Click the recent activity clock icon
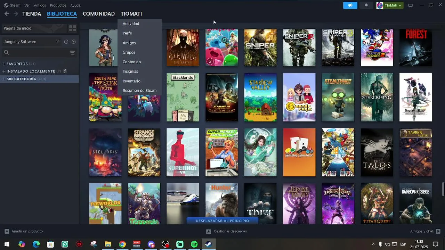The image size is (445, 250). point(66,42)
